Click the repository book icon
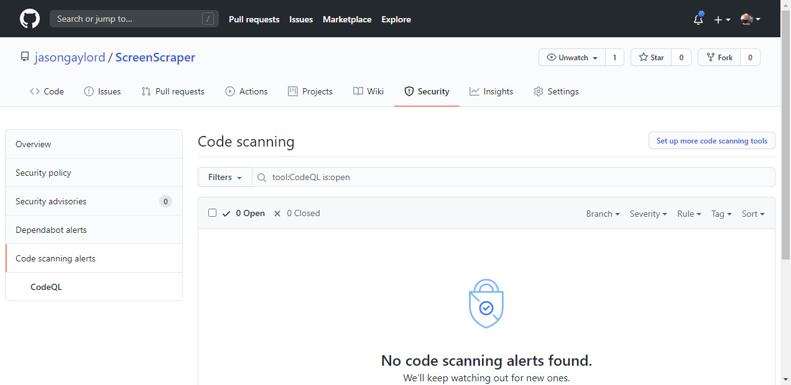The image size is (791, 385). (x=25, y=57)
